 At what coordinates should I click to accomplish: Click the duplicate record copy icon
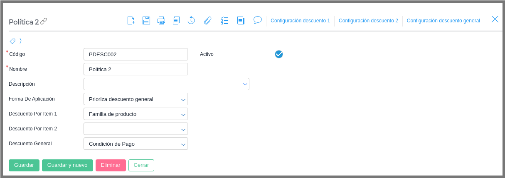176,20
